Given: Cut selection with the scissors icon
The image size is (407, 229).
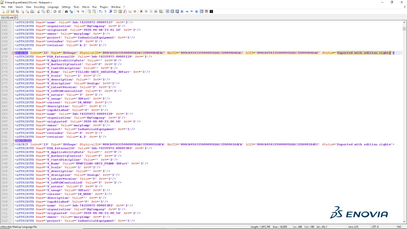Looking at the screenshot, I should coord(39,11).
